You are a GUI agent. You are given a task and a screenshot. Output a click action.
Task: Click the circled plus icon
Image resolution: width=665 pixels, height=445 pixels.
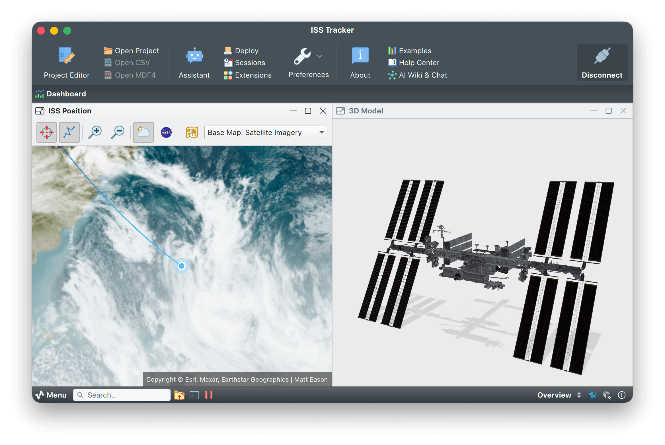(622, 395)
